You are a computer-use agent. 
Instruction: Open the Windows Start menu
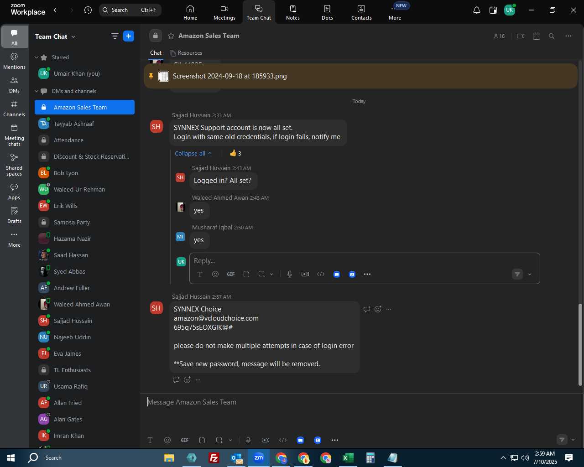(x=11, y=458)
